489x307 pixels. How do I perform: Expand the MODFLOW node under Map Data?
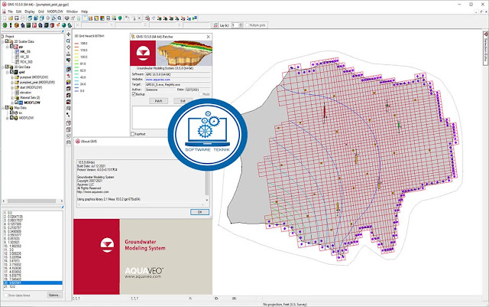pyautogui.click(x=7, y=118)
